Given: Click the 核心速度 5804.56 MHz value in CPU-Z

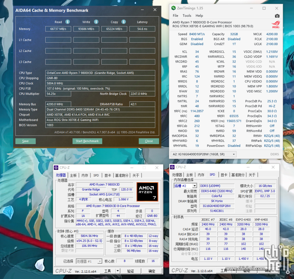Looking at the screenshot, I should [89, 236].
